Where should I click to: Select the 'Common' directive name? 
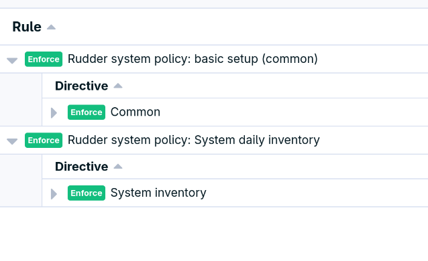(136, 112)
